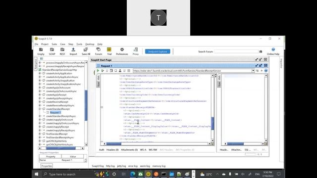Click the SoapUI Start Page title
This screenshot has width=317, height=178.
click(101, 60)
